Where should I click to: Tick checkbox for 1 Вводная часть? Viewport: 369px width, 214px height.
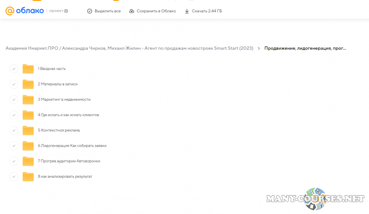pos(14,69)
